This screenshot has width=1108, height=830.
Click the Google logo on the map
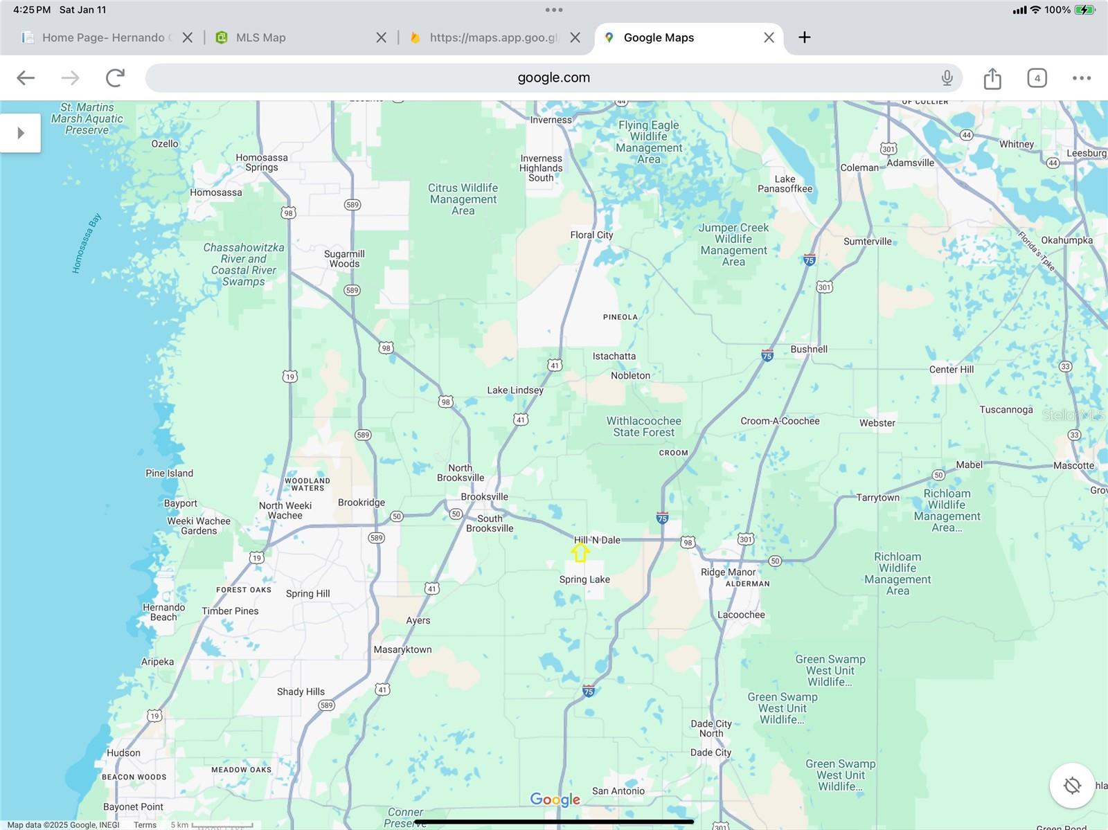(x=555, y=800)
